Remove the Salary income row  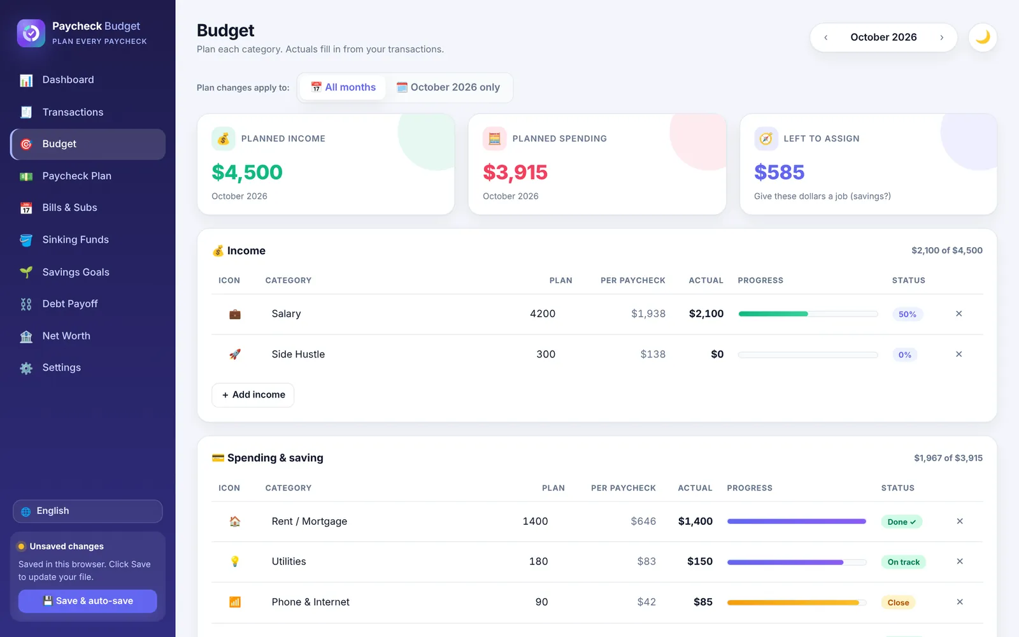(x=958, y=313)
